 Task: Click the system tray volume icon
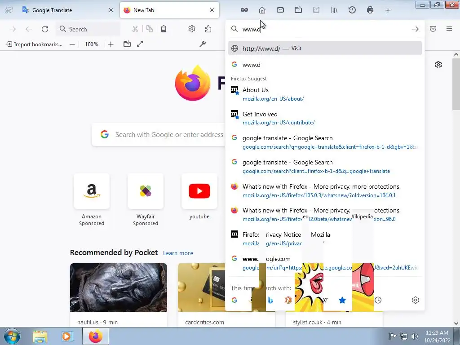pyautogui.click(x=414, y=336)
